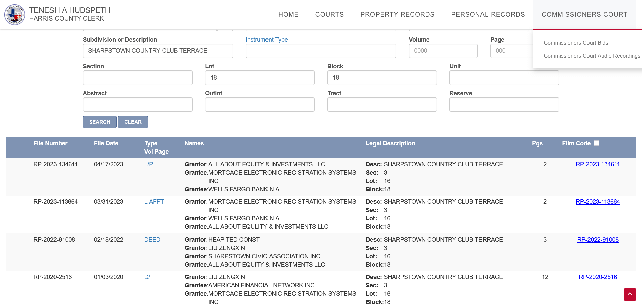Open the PERSONAL RECORDS menu

488,14
